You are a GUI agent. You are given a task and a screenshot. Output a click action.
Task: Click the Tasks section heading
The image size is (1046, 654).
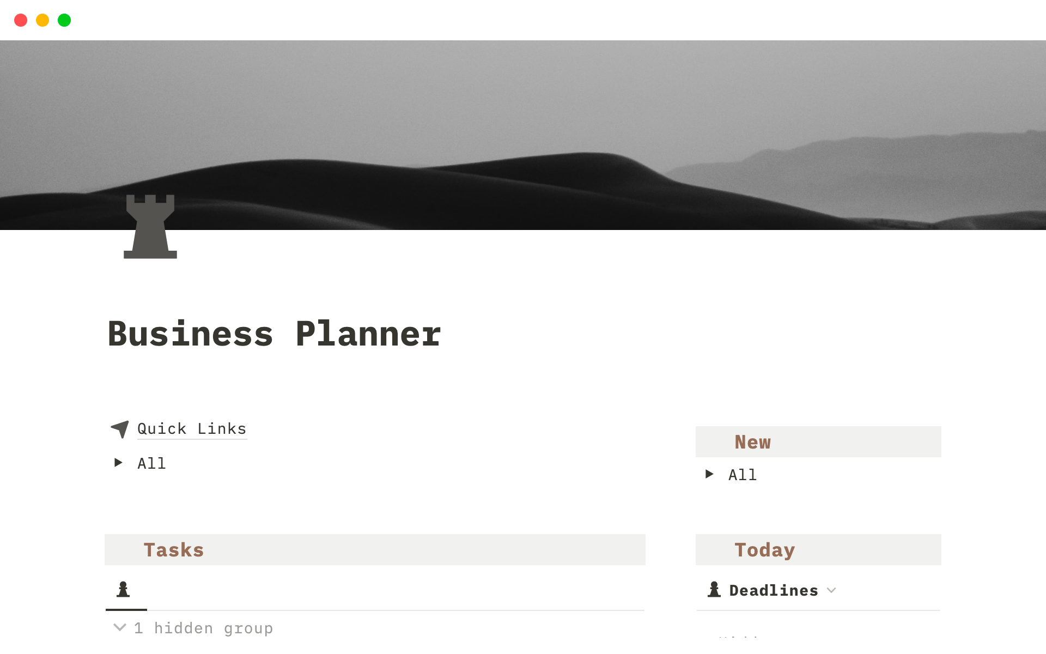pyautogui.click(x=174, y=550)
